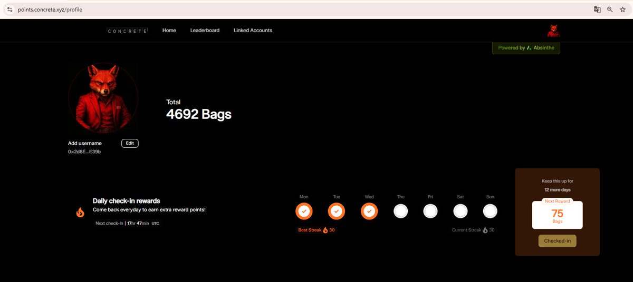
Task: Click the large fox profile picture
Action: [103, 99]
